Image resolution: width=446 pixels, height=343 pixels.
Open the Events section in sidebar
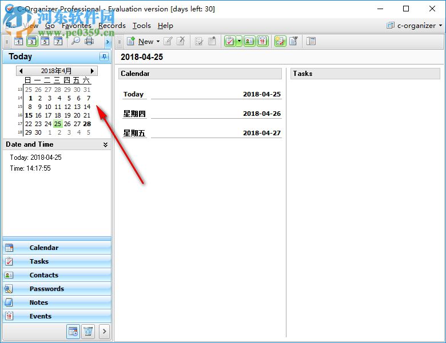coord(57,316)
